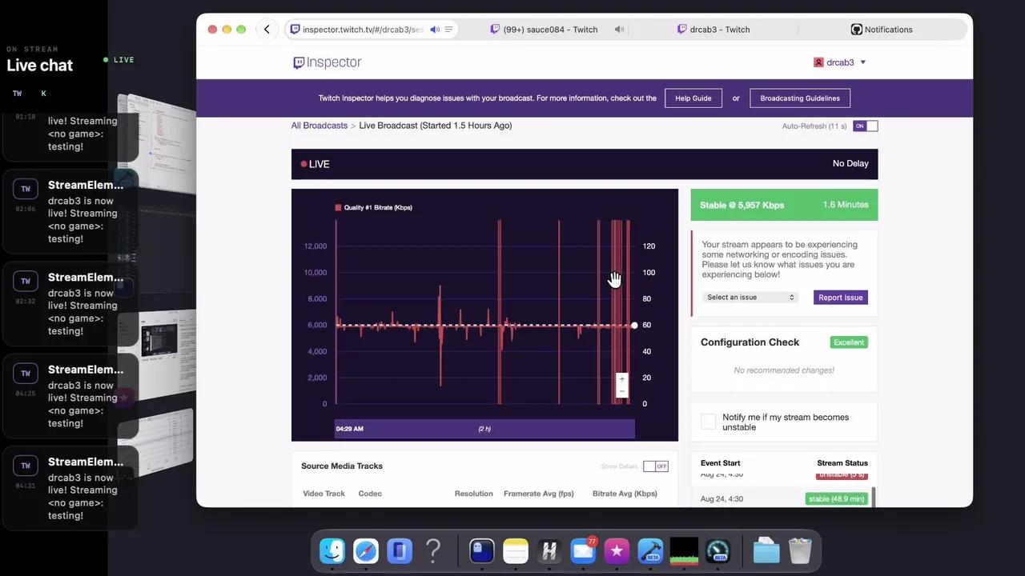Go to All Broadcasts

pyautogui.click(x=320, y=126)
